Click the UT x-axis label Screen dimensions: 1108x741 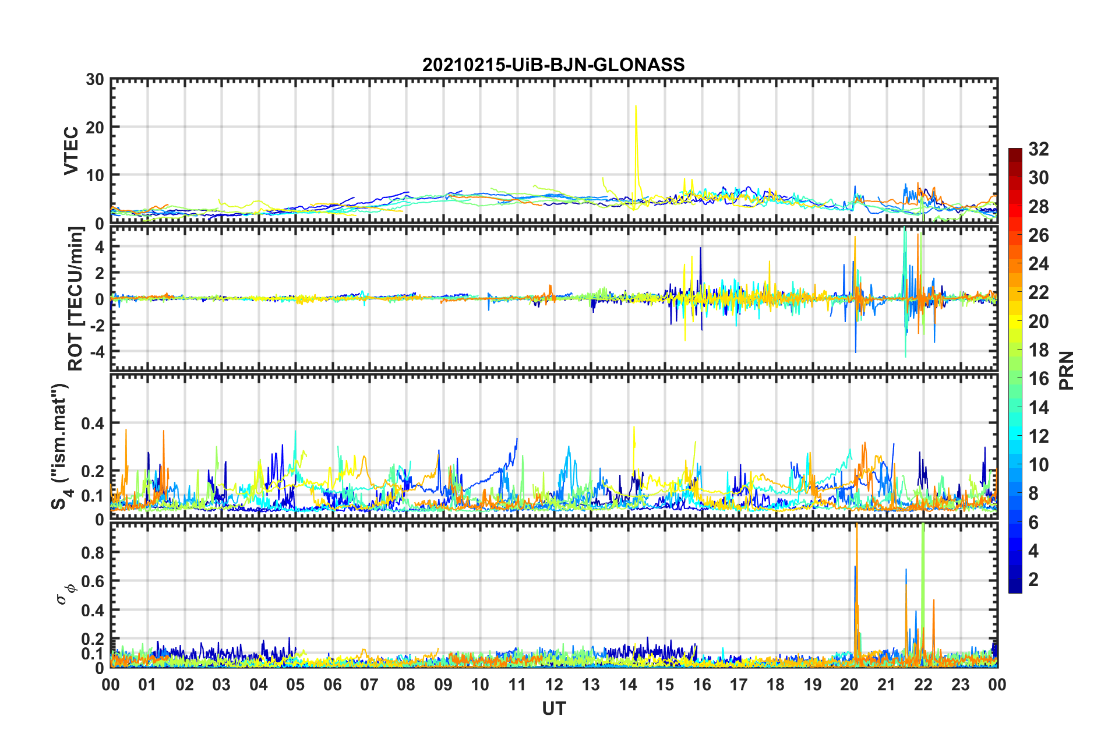point(553,708)
